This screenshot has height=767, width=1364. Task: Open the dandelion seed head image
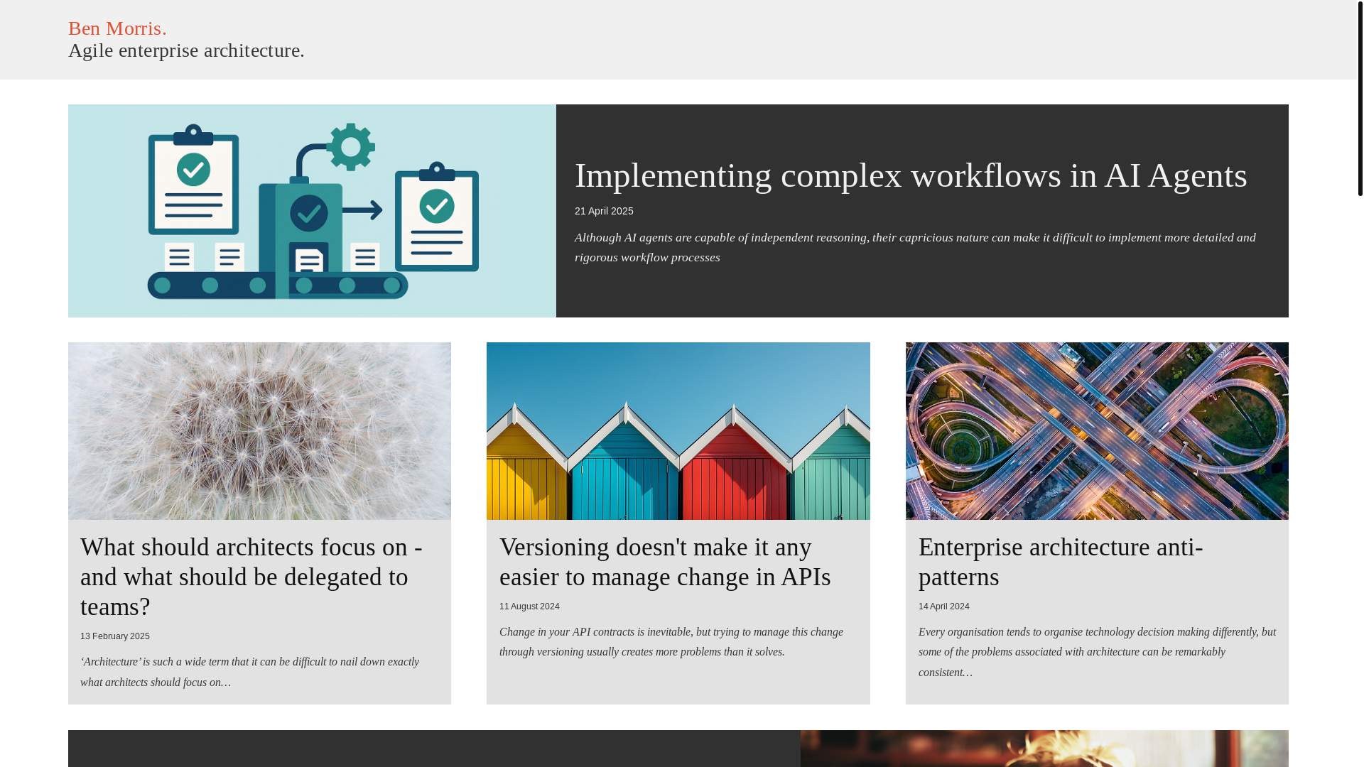click(259, 431)
